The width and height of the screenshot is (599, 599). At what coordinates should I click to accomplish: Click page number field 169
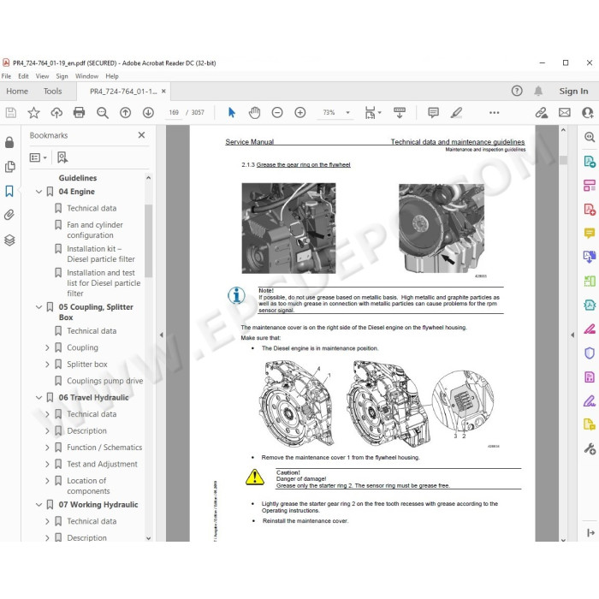(x=174, y=113)
